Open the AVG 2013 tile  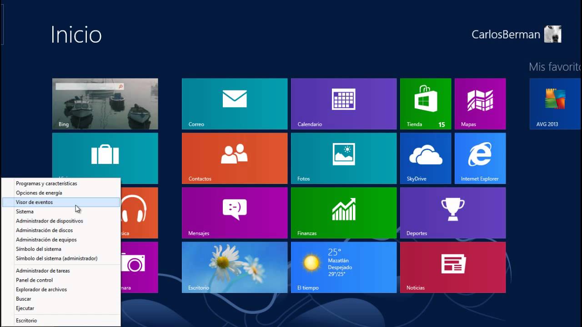(x=556, y=104)
